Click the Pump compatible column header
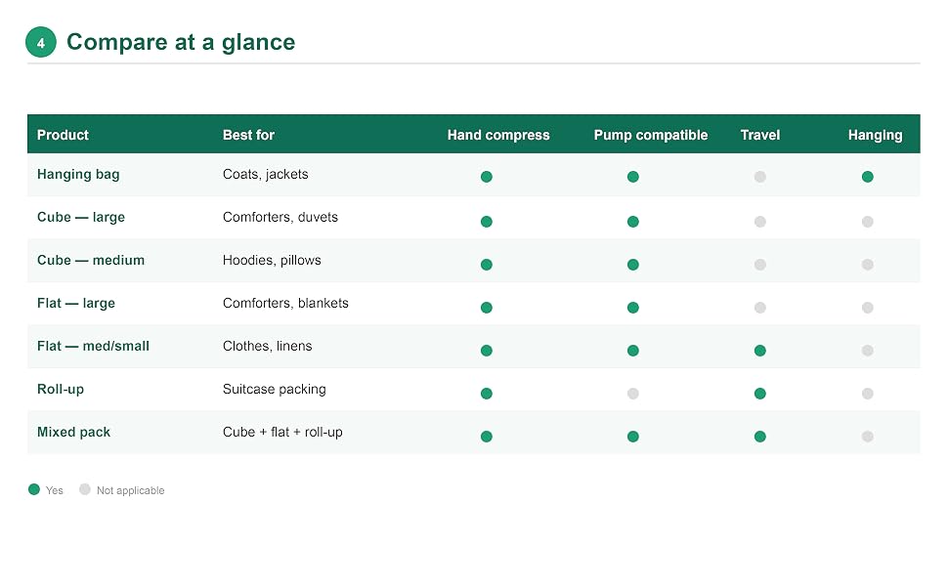Image resolution: width=948 pixels, height=586 pixels. coord(651,136)
